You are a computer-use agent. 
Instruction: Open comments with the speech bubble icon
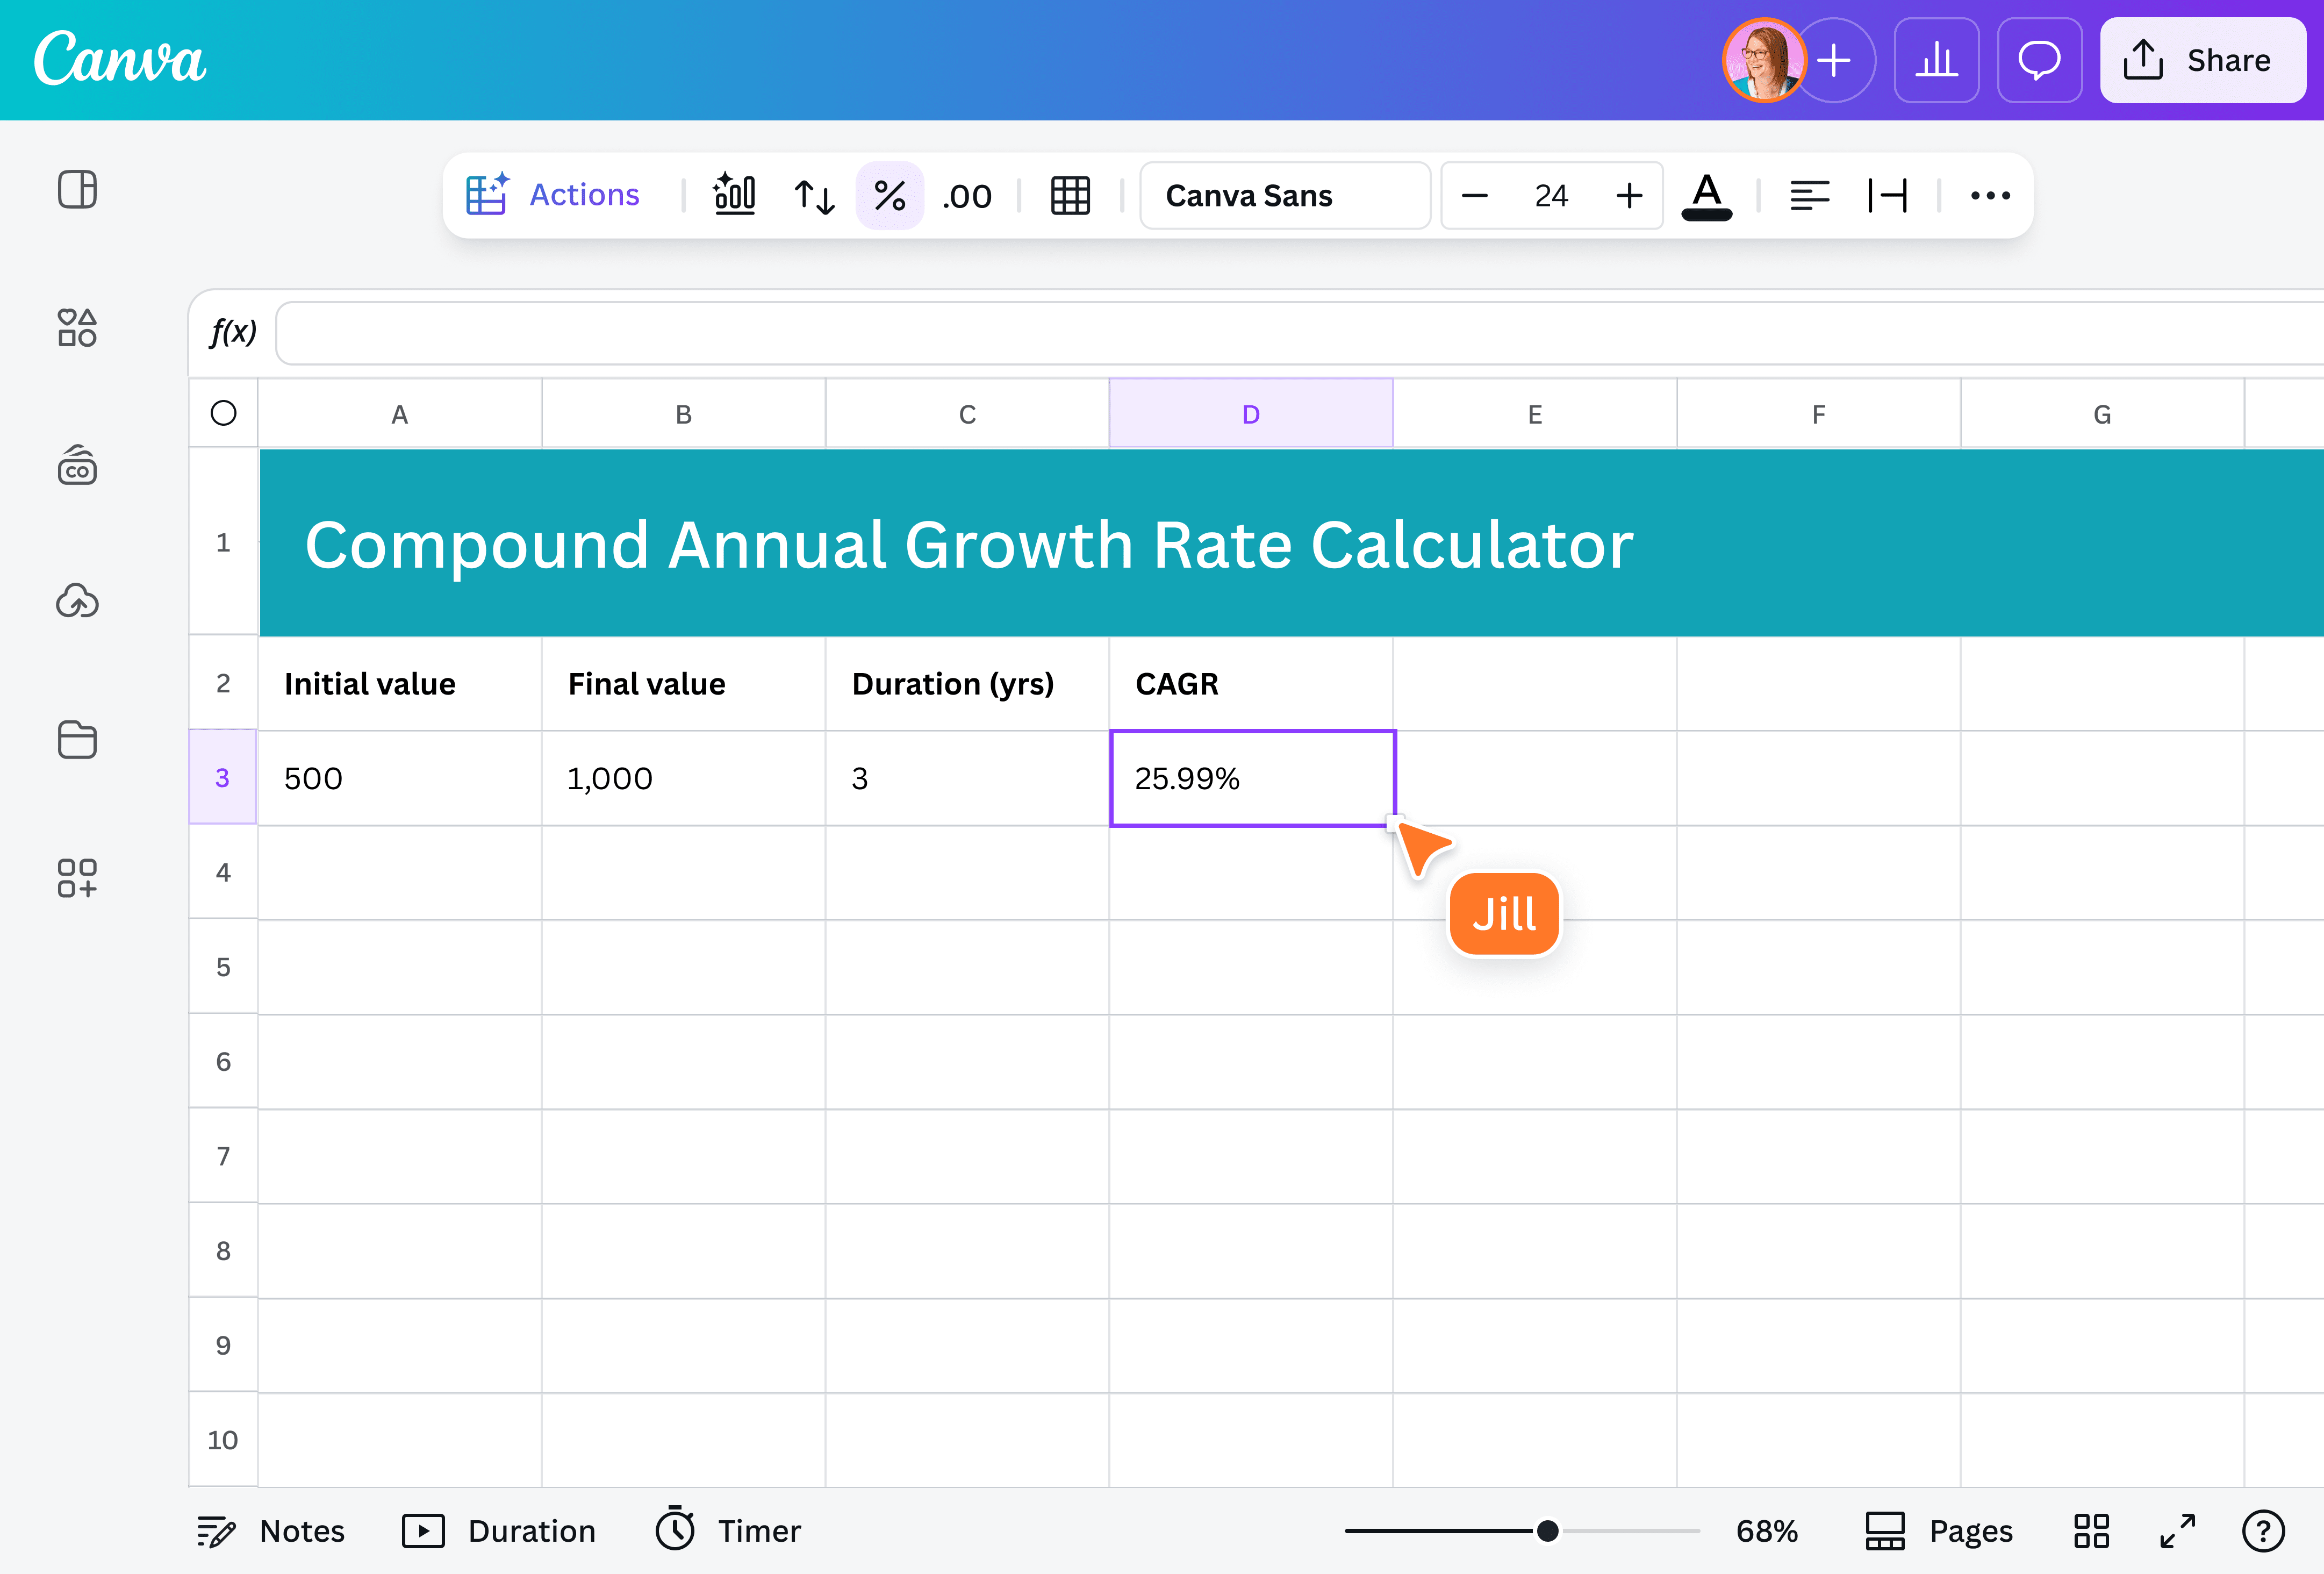(2039, 60)
